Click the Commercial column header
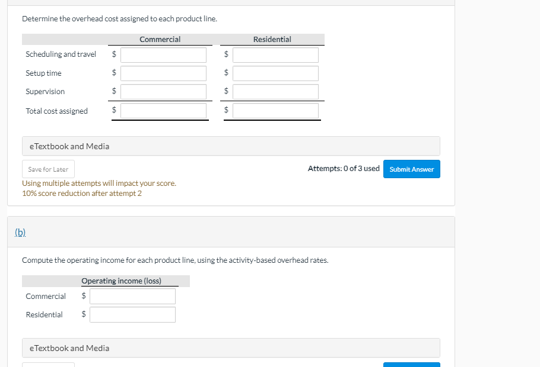The width and height of the screenshot is (540, 367). (160, 40)
